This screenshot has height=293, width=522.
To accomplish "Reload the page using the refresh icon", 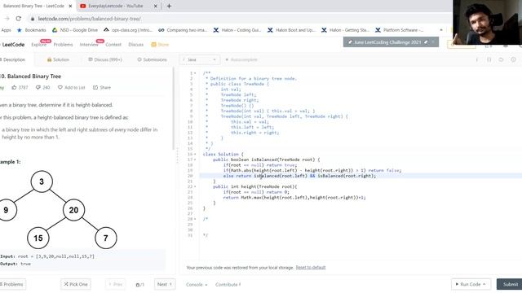I will (18, 19).
